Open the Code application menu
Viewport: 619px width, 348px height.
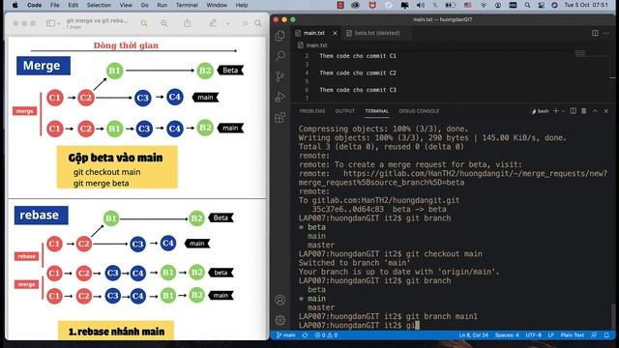coord(35,5)
